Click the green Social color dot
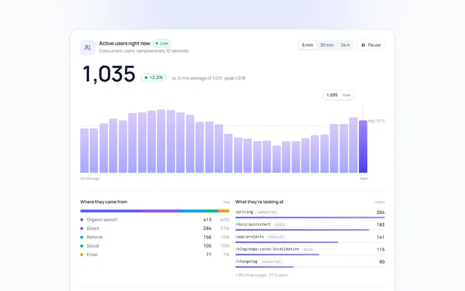 click(82, 246)
